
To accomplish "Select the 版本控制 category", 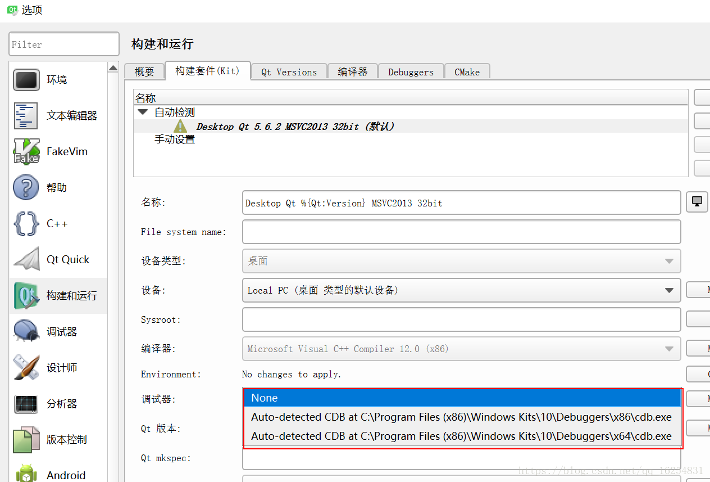I will coord(58,440).
